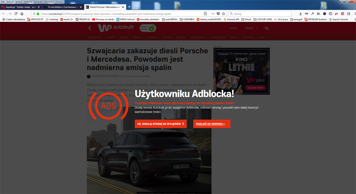The width and height of the screenshot is (356, 194).
Task: Open 'mobireg' bookmark
Action: pos(52,20)
